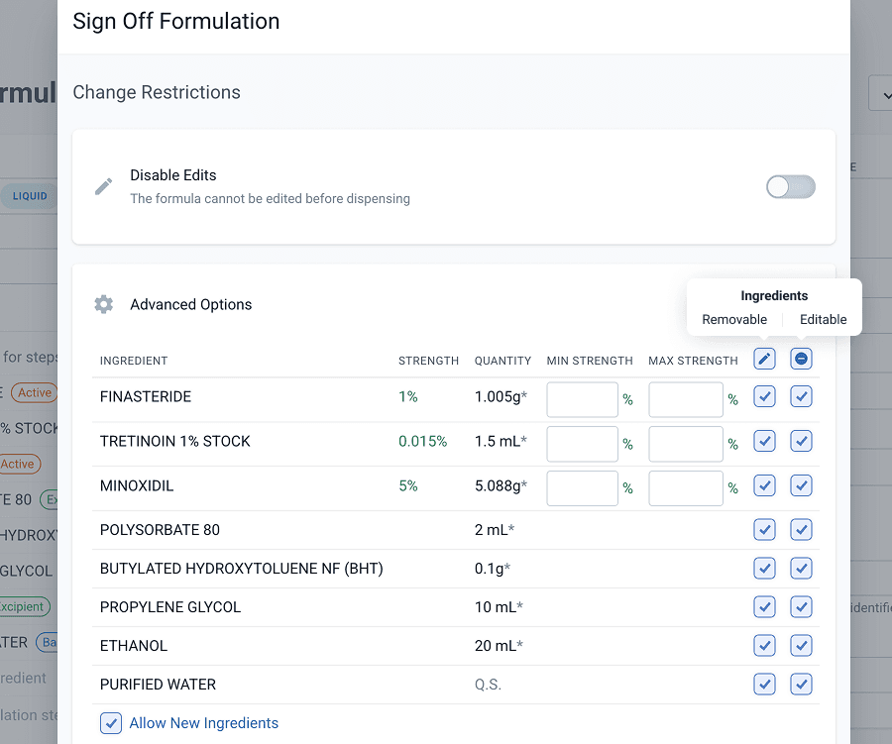The width and height of the screenshot is (892, 744).
Task: Click the 10 mL* quantity value
Action: pos(499,607)
